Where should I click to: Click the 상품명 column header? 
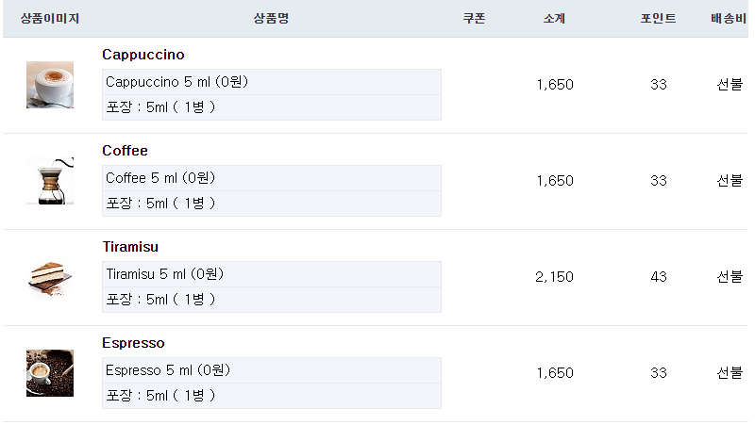[x=271, y=18]
